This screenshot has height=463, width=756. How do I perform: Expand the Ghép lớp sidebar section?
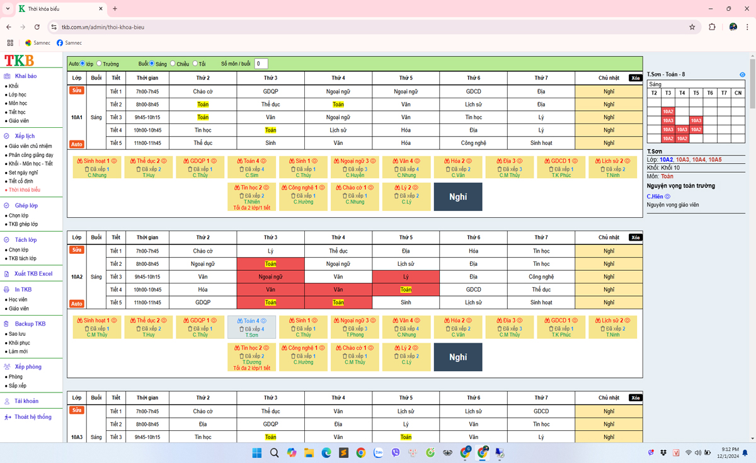[26, 205]
